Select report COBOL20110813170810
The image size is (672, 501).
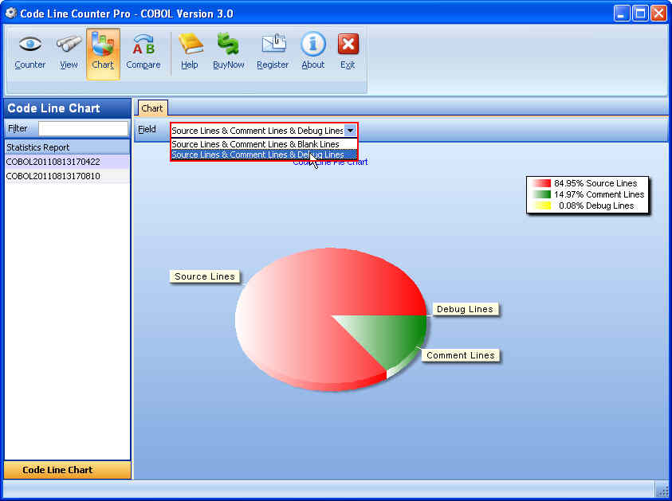tap(53, 176)
